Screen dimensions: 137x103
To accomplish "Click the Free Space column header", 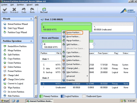I will pyautogui.click(x=101, y=53).
